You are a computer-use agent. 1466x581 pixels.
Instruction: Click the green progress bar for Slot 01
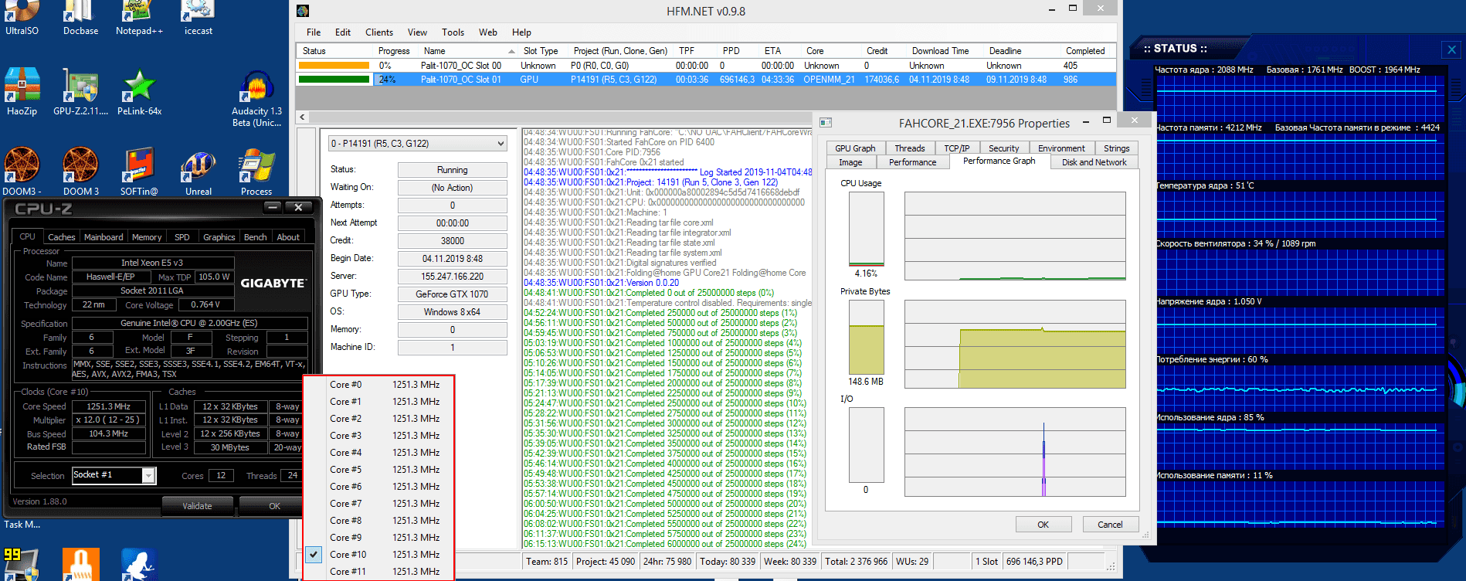tap(334, 80)
